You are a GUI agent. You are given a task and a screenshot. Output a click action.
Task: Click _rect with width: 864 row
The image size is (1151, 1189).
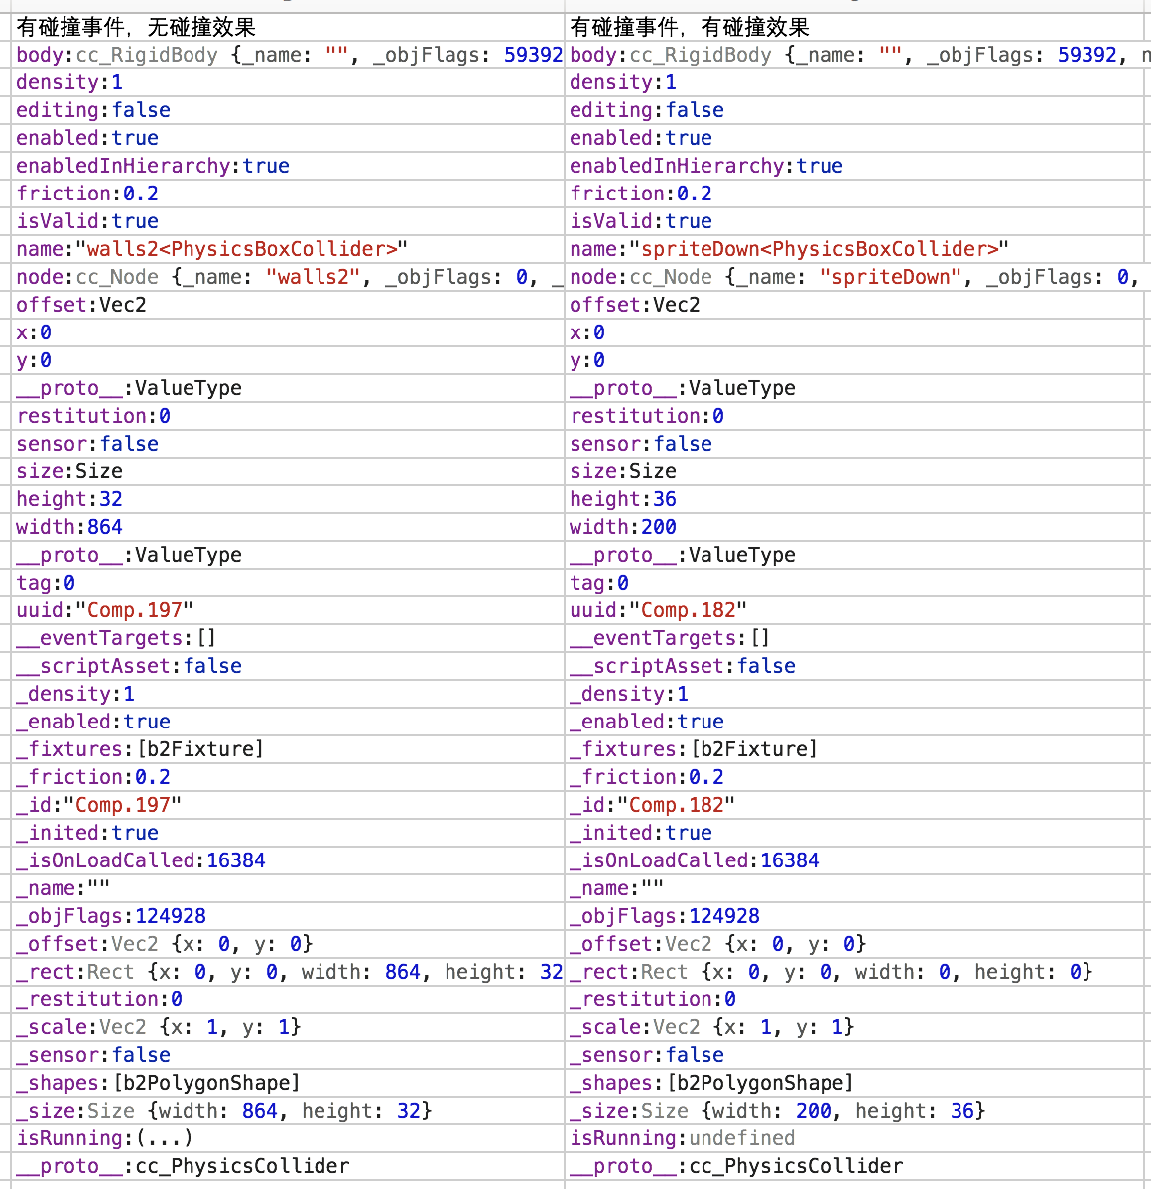click(288, 972)
